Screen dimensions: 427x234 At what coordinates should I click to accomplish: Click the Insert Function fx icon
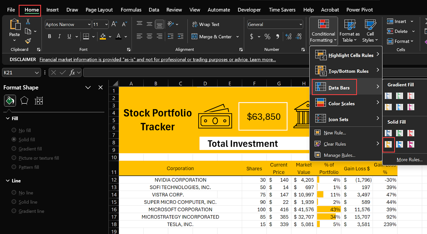click(72, 72)
